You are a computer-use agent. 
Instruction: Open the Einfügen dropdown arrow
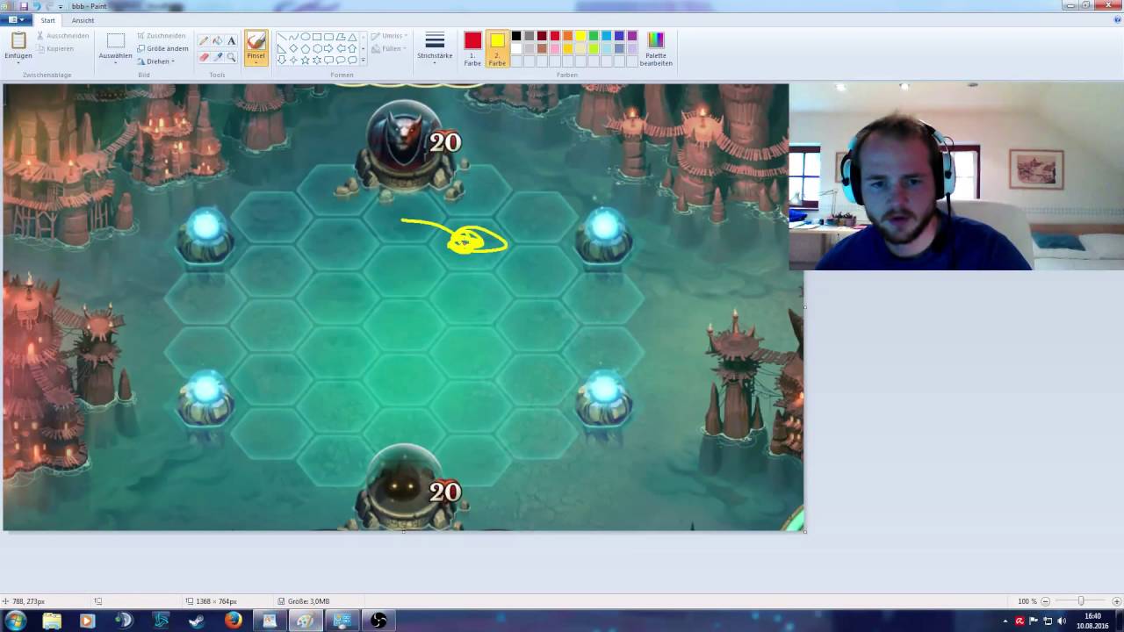coord(18,63)
